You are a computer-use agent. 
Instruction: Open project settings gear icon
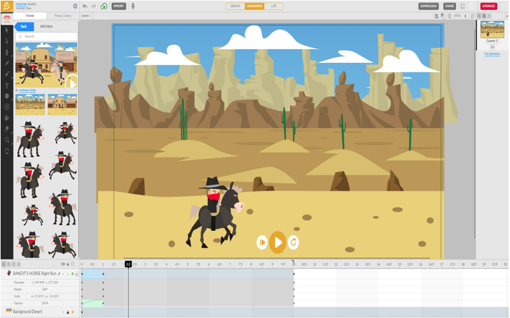[75, 6]
